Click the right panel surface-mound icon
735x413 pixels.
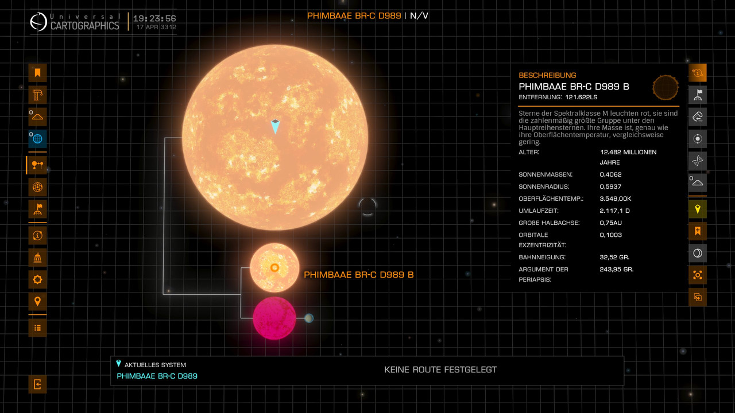point(698,182)
